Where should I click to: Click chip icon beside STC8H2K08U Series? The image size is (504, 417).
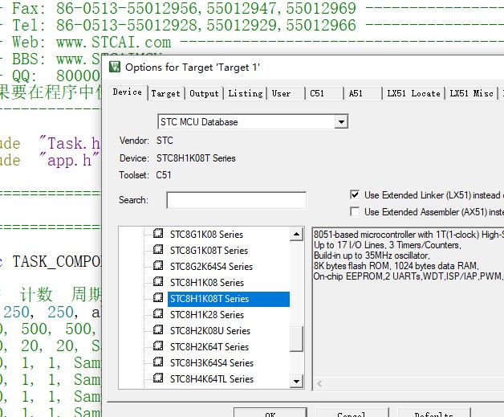point(158,329)
